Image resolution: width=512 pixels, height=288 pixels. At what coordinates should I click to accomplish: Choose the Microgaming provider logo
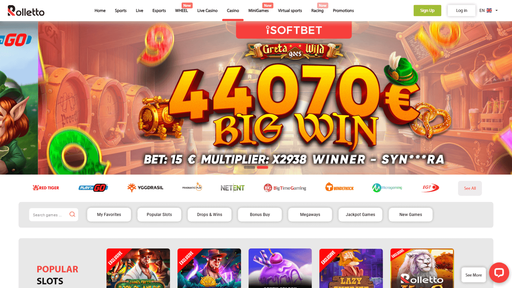(387, 188)
